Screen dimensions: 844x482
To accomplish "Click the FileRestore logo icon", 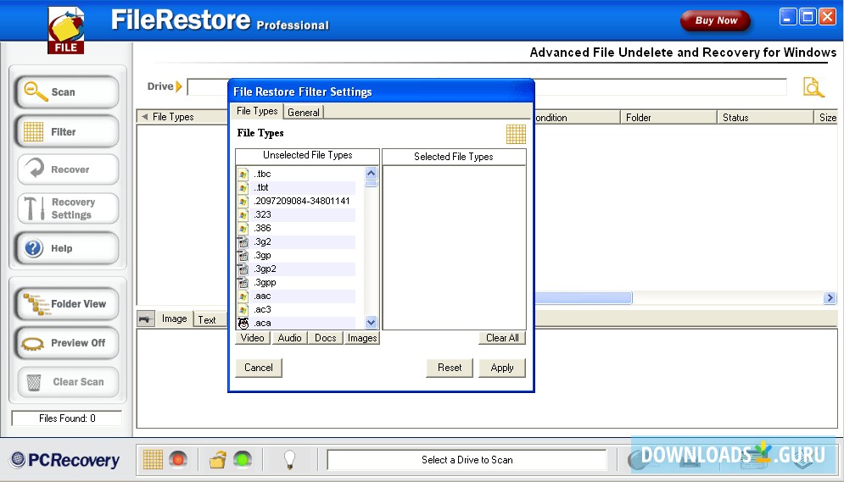I will coord(66,30).
